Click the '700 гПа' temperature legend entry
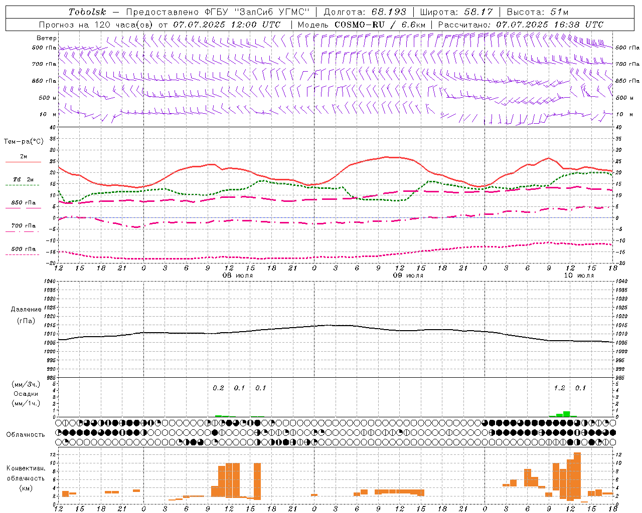This screenshot has width=642, height=513. [x=24, y=226]
